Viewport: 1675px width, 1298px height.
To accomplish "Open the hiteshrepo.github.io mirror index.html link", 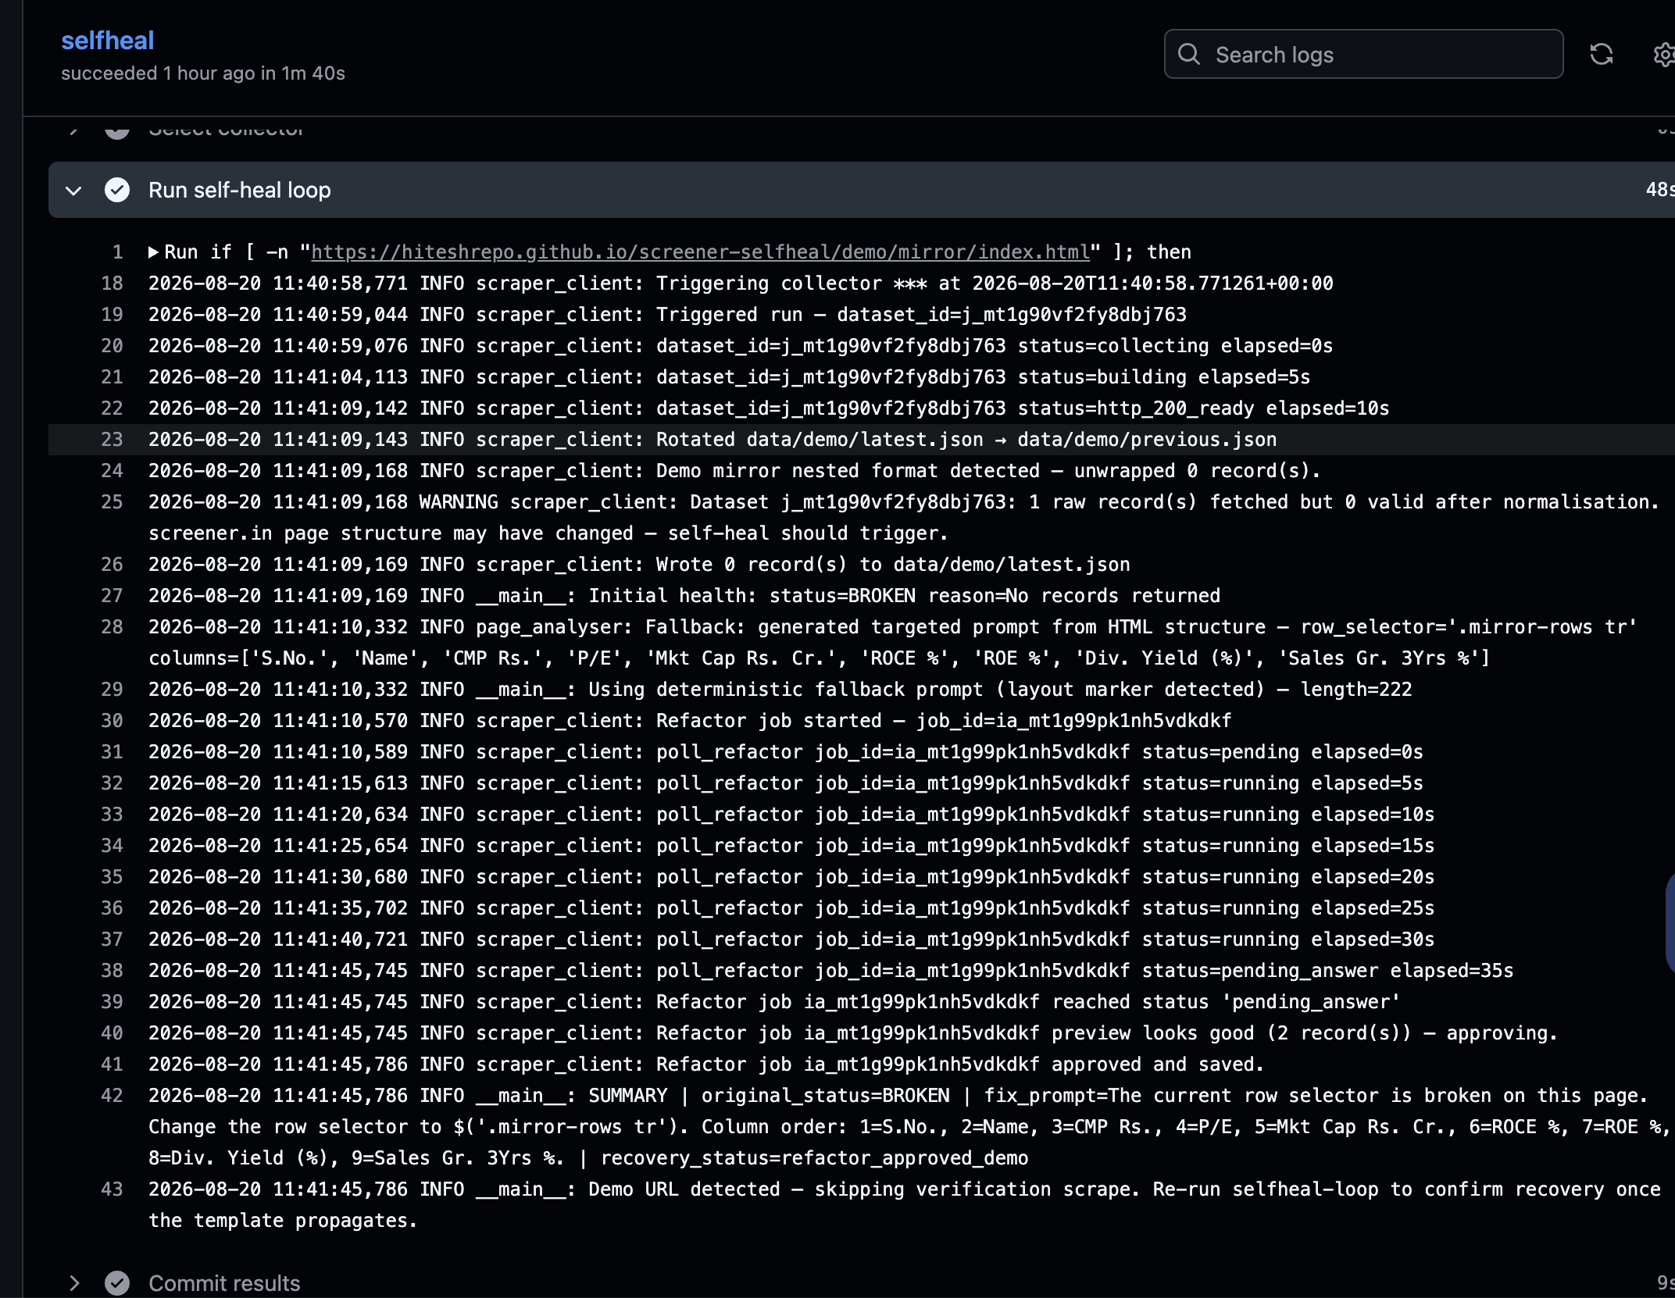I will [x=700, y=252].
